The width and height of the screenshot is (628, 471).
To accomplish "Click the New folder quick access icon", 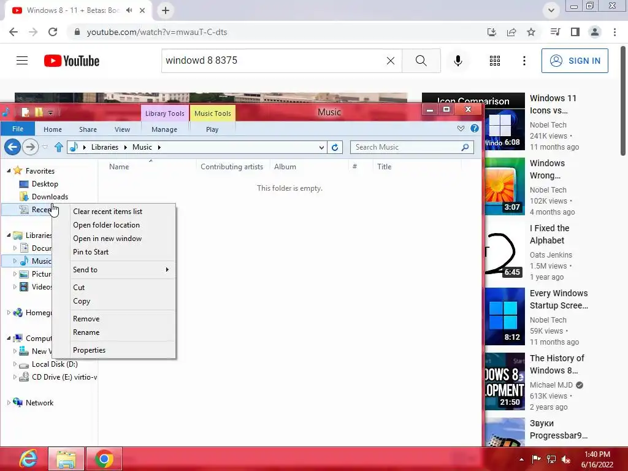I will click(x=39, y=113).
